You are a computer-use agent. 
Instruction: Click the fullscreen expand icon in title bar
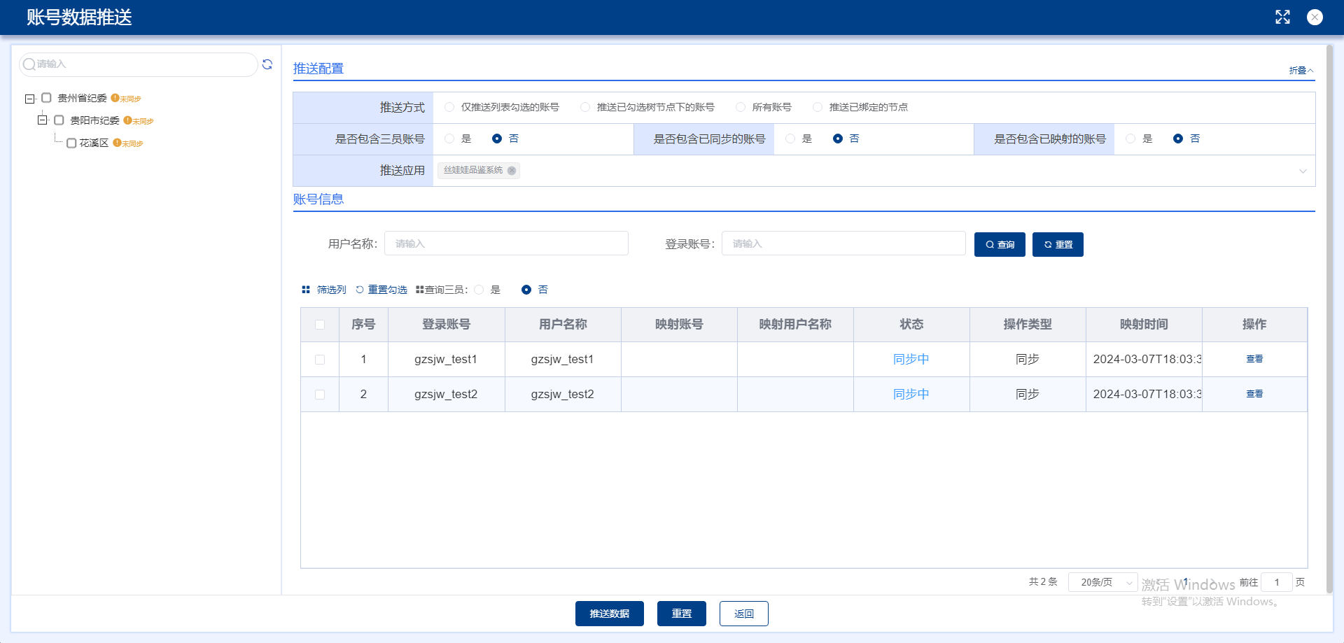coord(1282,17)
